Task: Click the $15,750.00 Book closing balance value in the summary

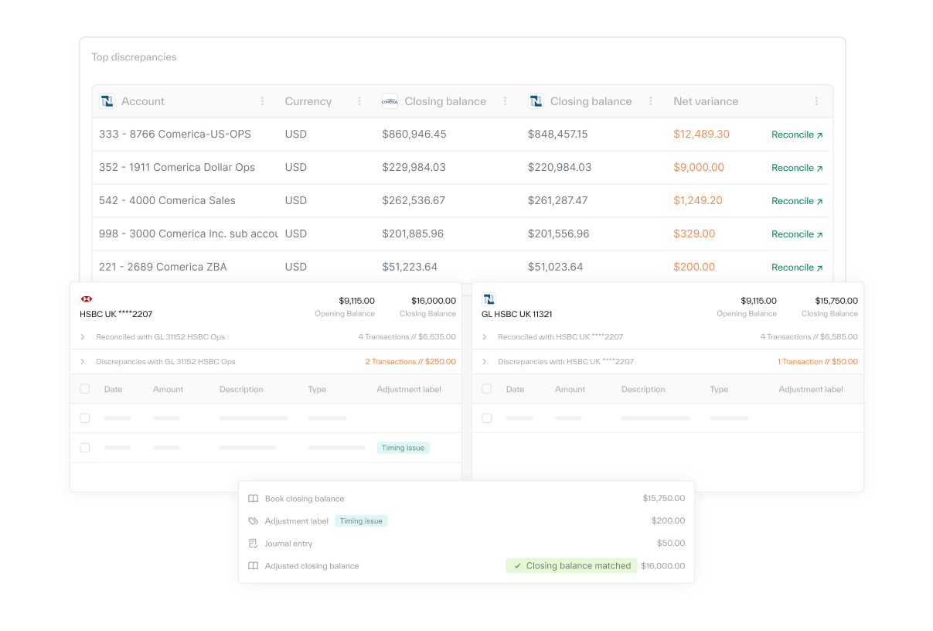Action: [x=664, y=499]
